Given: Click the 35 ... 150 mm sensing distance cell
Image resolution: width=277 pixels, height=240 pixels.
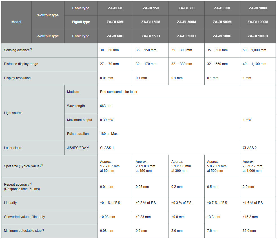Looking at the screenshot, I should [151, 50].
